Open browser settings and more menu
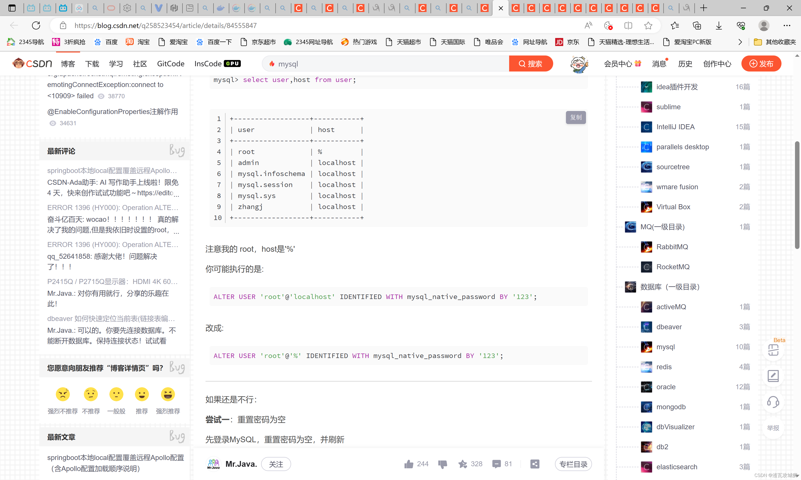The height and width of the screenshot is (480, 801). (x=787, y=25)
